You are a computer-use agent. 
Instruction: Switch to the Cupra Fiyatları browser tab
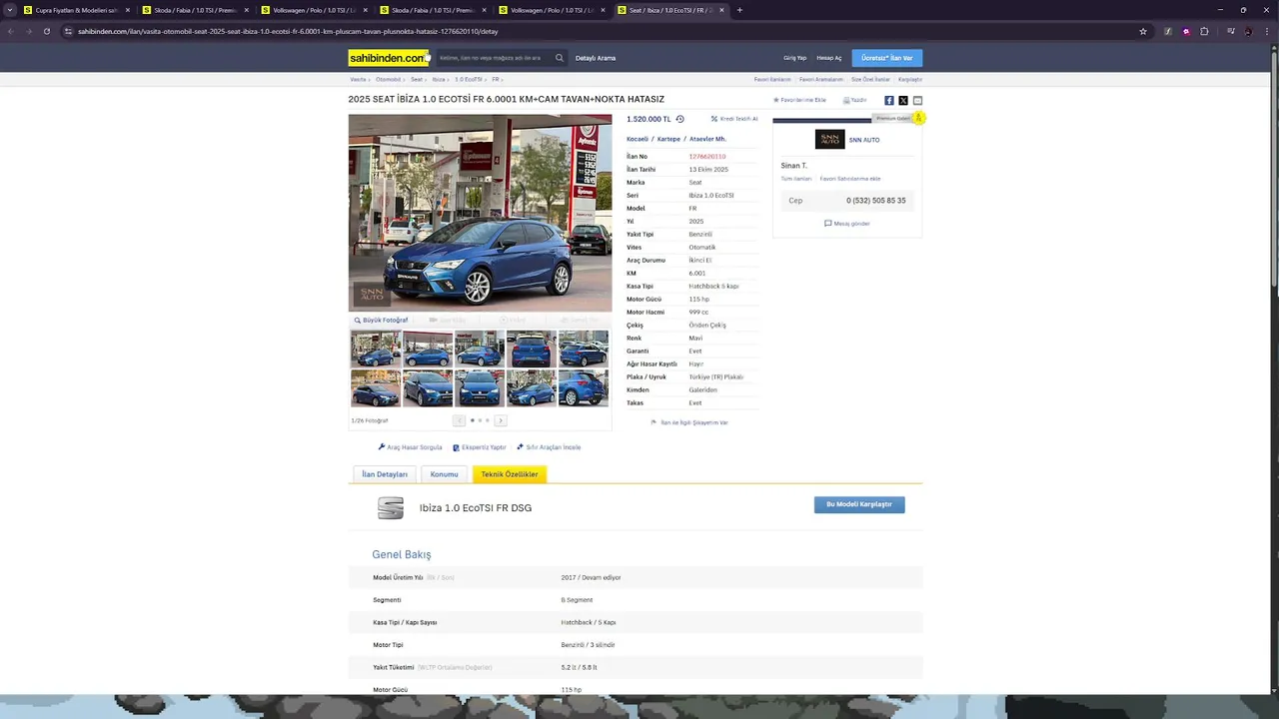point(76,10)
